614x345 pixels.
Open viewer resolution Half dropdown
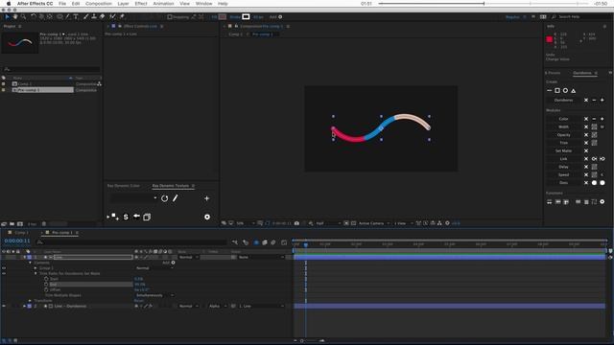tap(328, 223)
